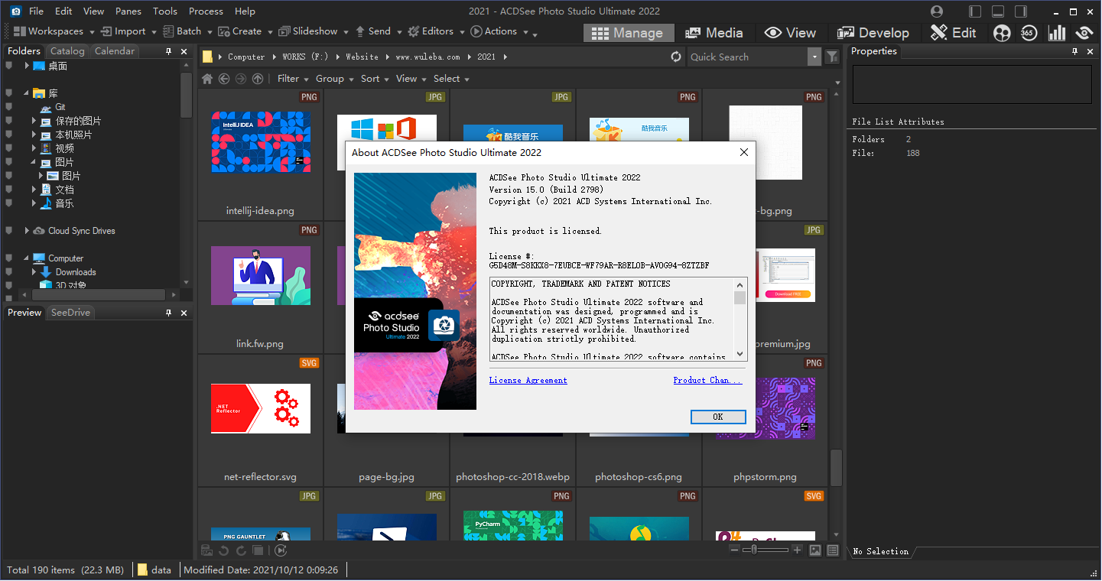Open the People mode icon
Image resolution: width=1102 pixels, height=581 pixels.
point(1002,33)
